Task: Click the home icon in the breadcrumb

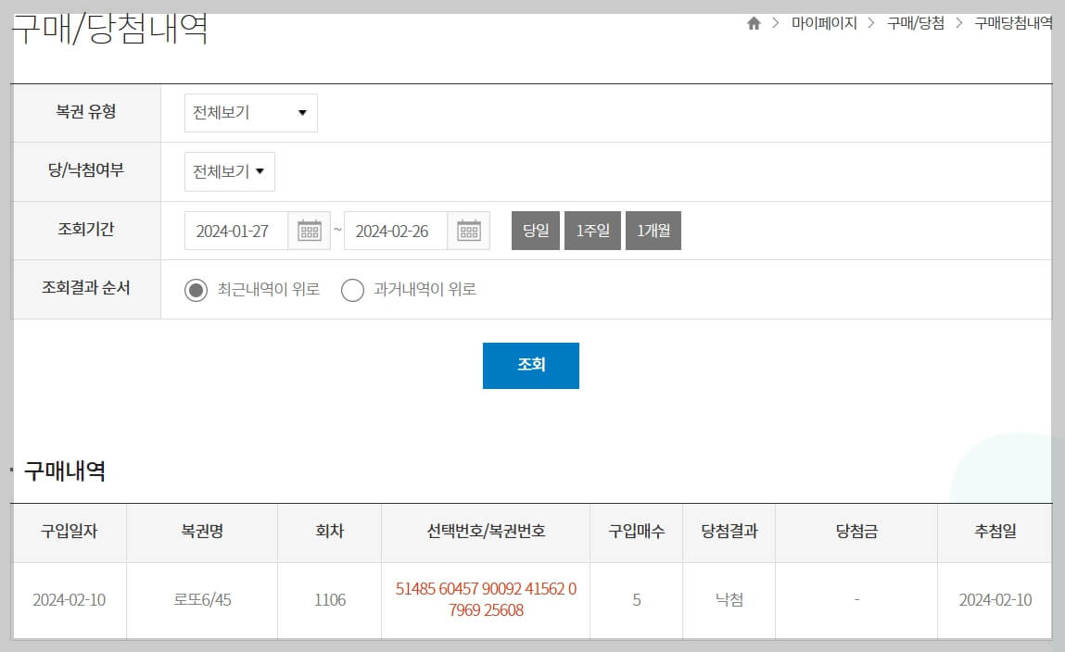Action: coord(753,22)
